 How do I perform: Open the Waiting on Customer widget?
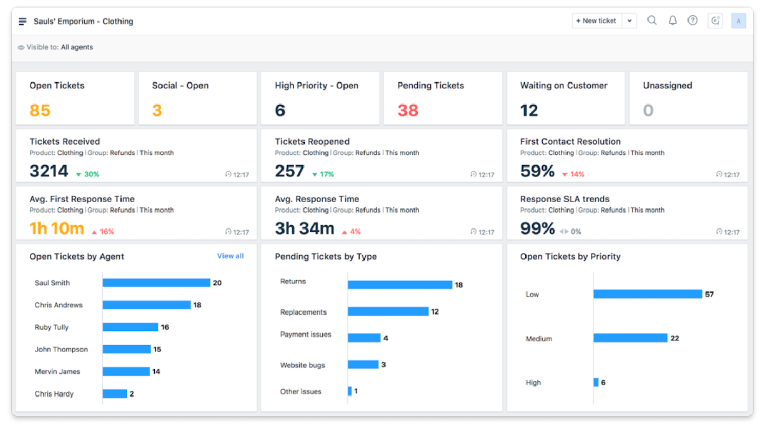(x=566, y=98)
